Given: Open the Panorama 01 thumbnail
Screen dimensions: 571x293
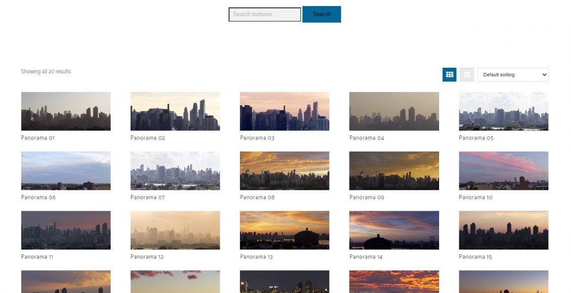Looking at the screenshot, I should point(66,111).
